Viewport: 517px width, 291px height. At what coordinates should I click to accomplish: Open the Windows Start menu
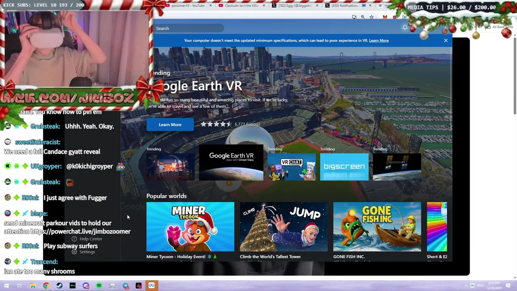6,286
